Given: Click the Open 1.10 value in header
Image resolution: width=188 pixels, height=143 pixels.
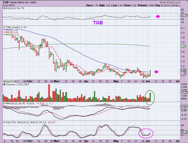Looking at the screenshot, I should (92, 5).
